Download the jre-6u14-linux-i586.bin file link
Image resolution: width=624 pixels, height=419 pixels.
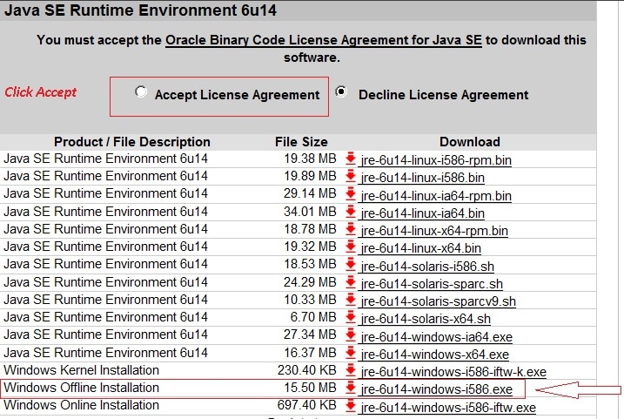[423, 178]
